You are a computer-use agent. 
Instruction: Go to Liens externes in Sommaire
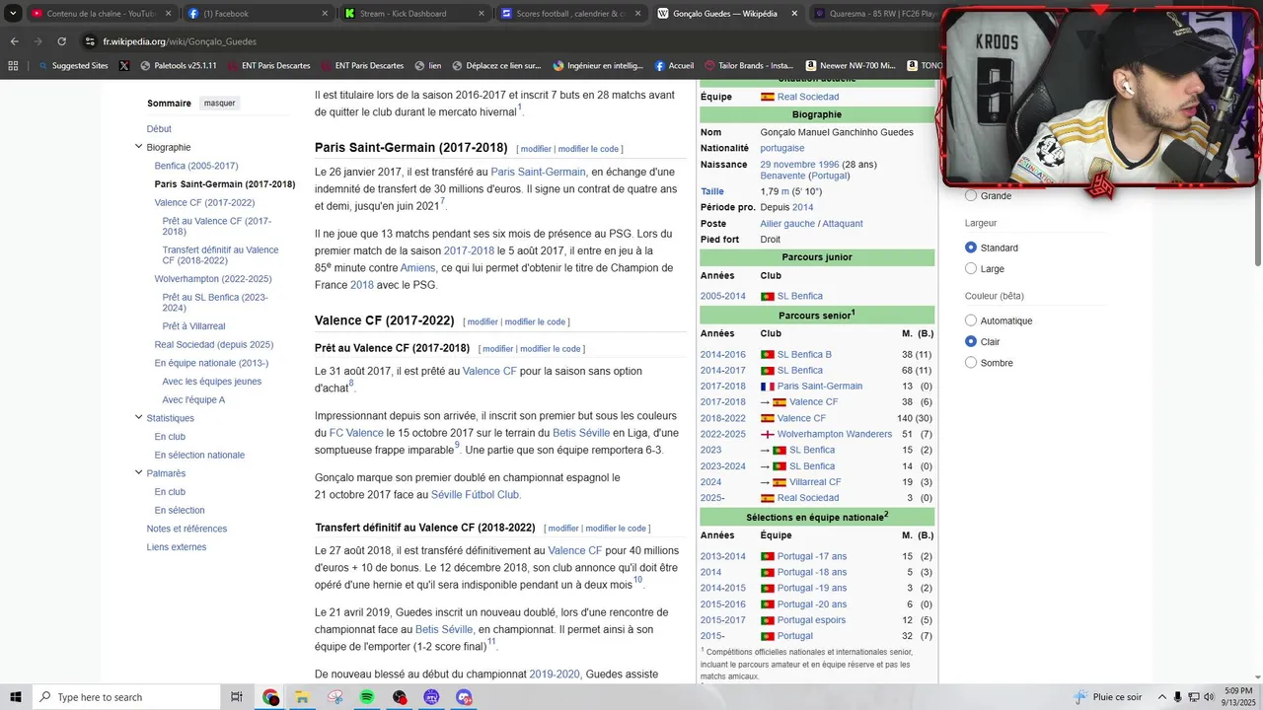(x=177, y=547)
